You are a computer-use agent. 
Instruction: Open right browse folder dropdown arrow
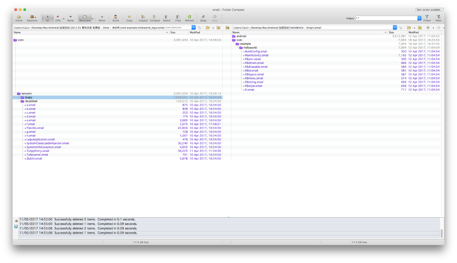click(414, 27)
